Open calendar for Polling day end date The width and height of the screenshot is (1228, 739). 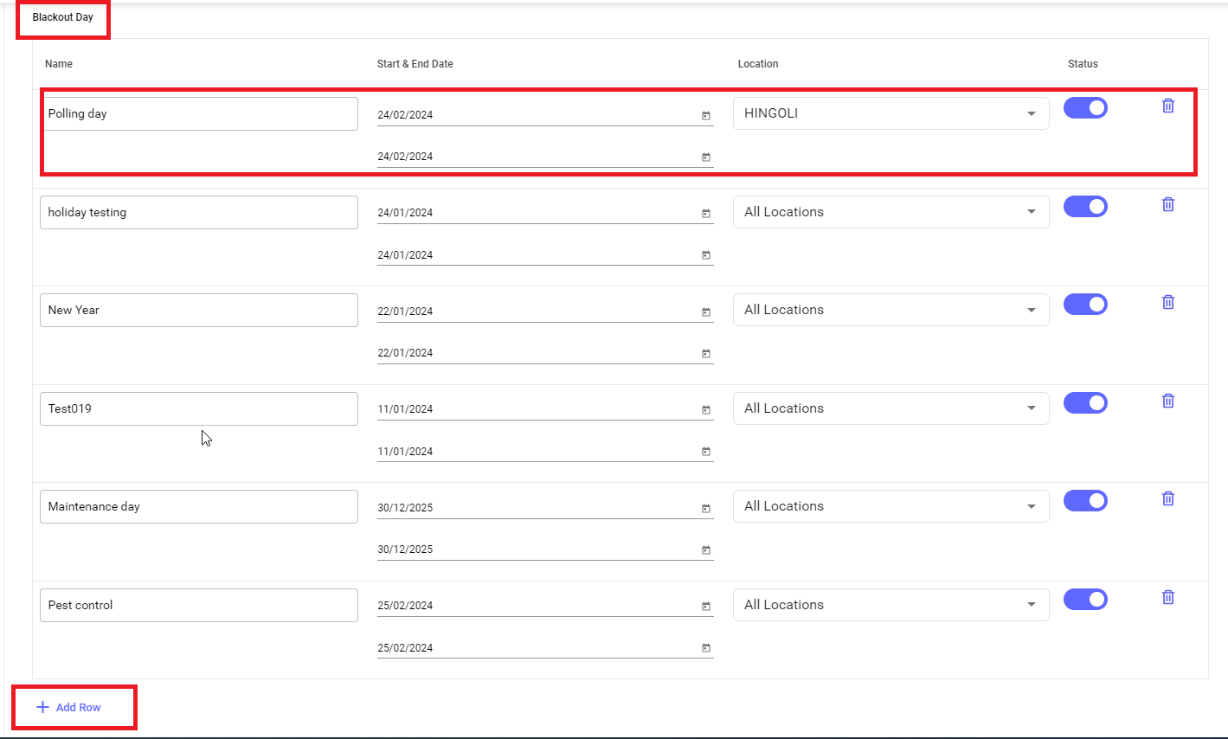click(706, 157)
